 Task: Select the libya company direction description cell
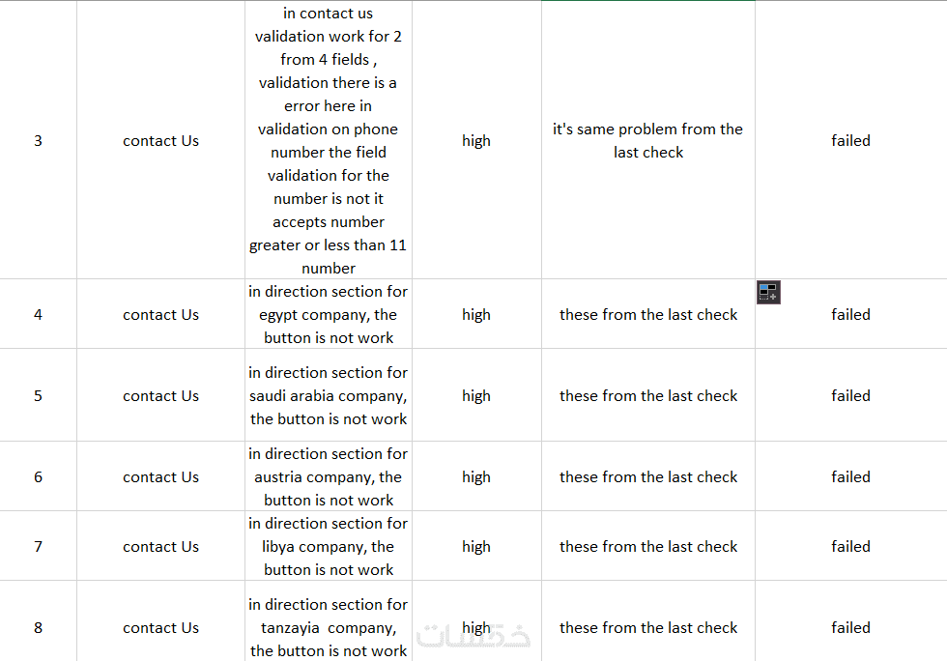(x=329, y=547)
